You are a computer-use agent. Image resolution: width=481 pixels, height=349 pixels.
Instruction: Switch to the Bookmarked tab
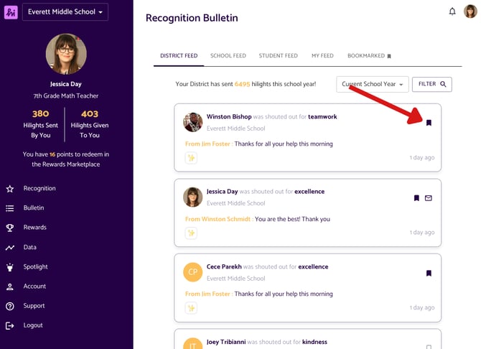369,55
